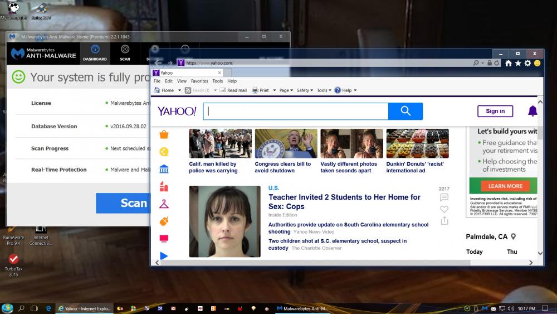Click the taskbar search icon

click(x=21, y=308)
